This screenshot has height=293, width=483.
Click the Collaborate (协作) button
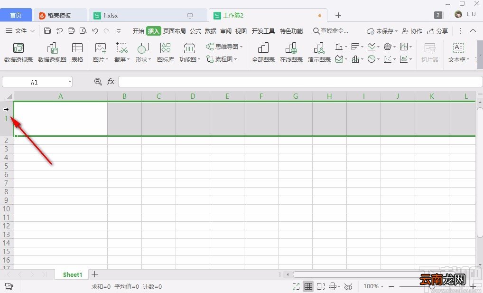pos(412,31)
